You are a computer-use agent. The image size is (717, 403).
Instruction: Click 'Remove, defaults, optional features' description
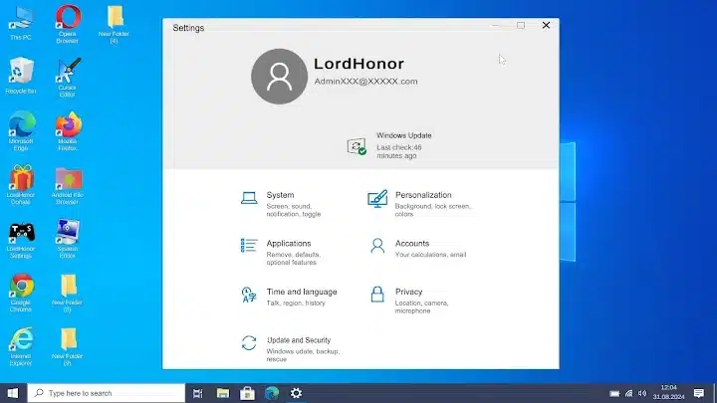294,259
